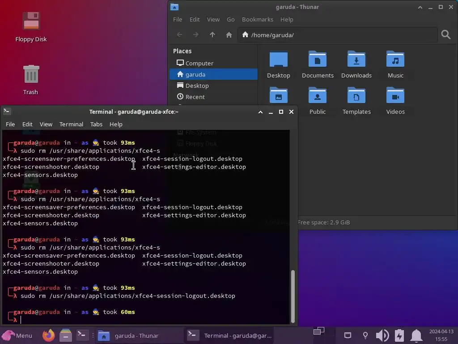
Task: Open volume control speaker icon
Action: (x=382, y=335)
